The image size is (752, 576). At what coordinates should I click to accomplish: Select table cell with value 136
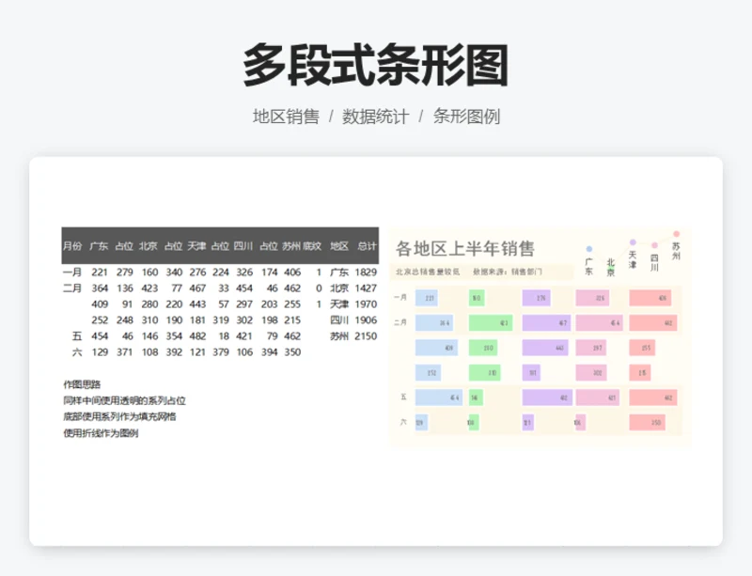125,288
